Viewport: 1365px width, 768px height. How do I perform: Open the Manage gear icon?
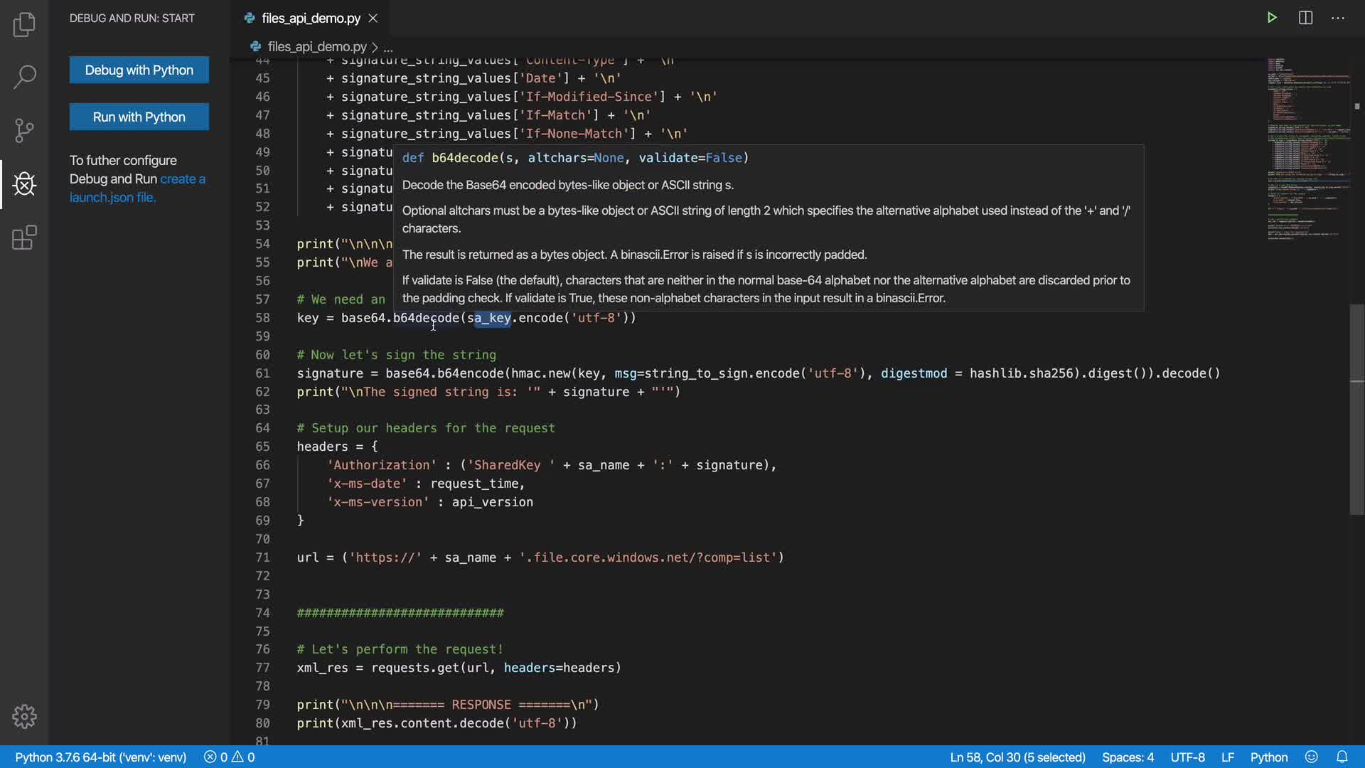[x=24, y=716]
